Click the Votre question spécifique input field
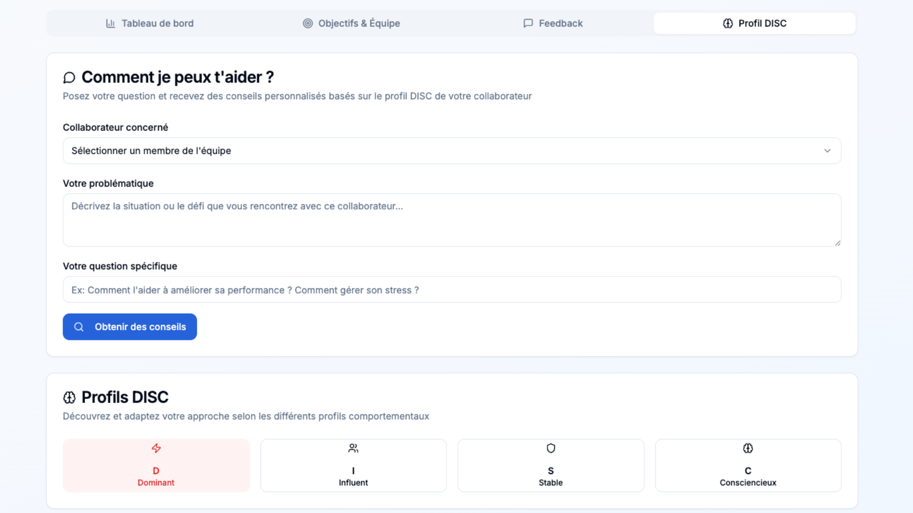The image size is (913, 513). tap(452, 290)
